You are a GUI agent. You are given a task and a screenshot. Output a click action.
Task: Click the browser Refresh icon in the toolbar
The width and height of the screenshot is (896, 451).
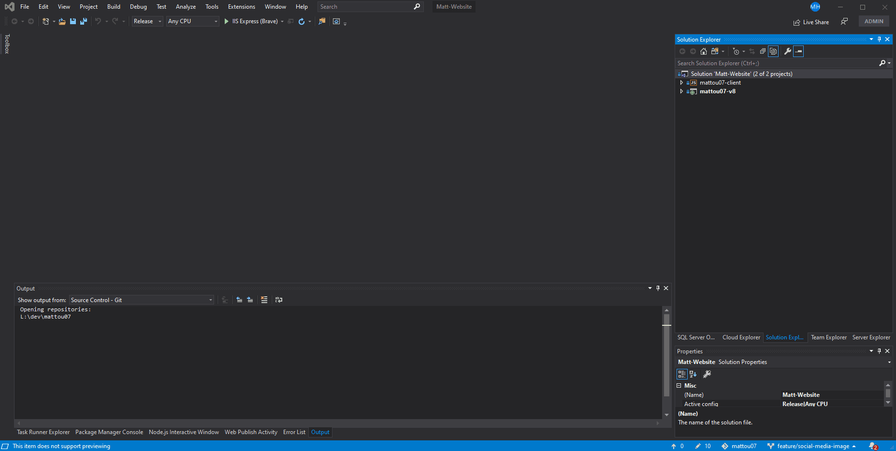click(302, 21)
